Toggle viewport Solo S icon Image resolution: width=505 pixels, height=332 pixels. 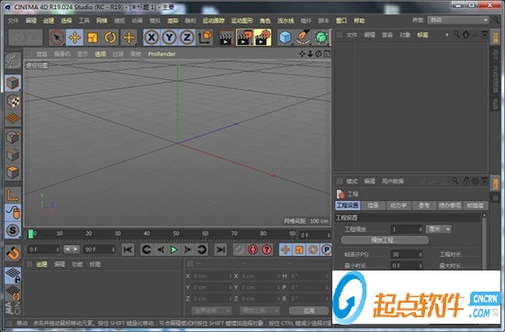[x=13, y=230]
